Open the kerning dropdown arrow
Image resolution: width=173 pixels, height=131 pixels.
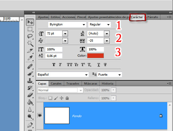click(65, 41)
